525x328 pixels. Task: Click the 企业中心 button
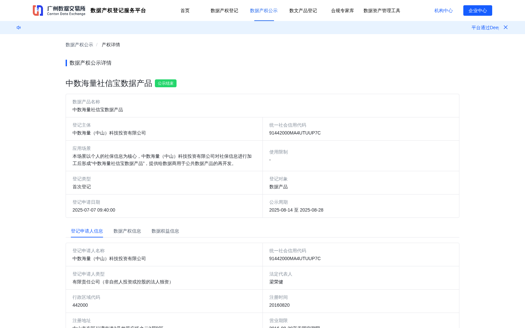(x=478, y=10)
